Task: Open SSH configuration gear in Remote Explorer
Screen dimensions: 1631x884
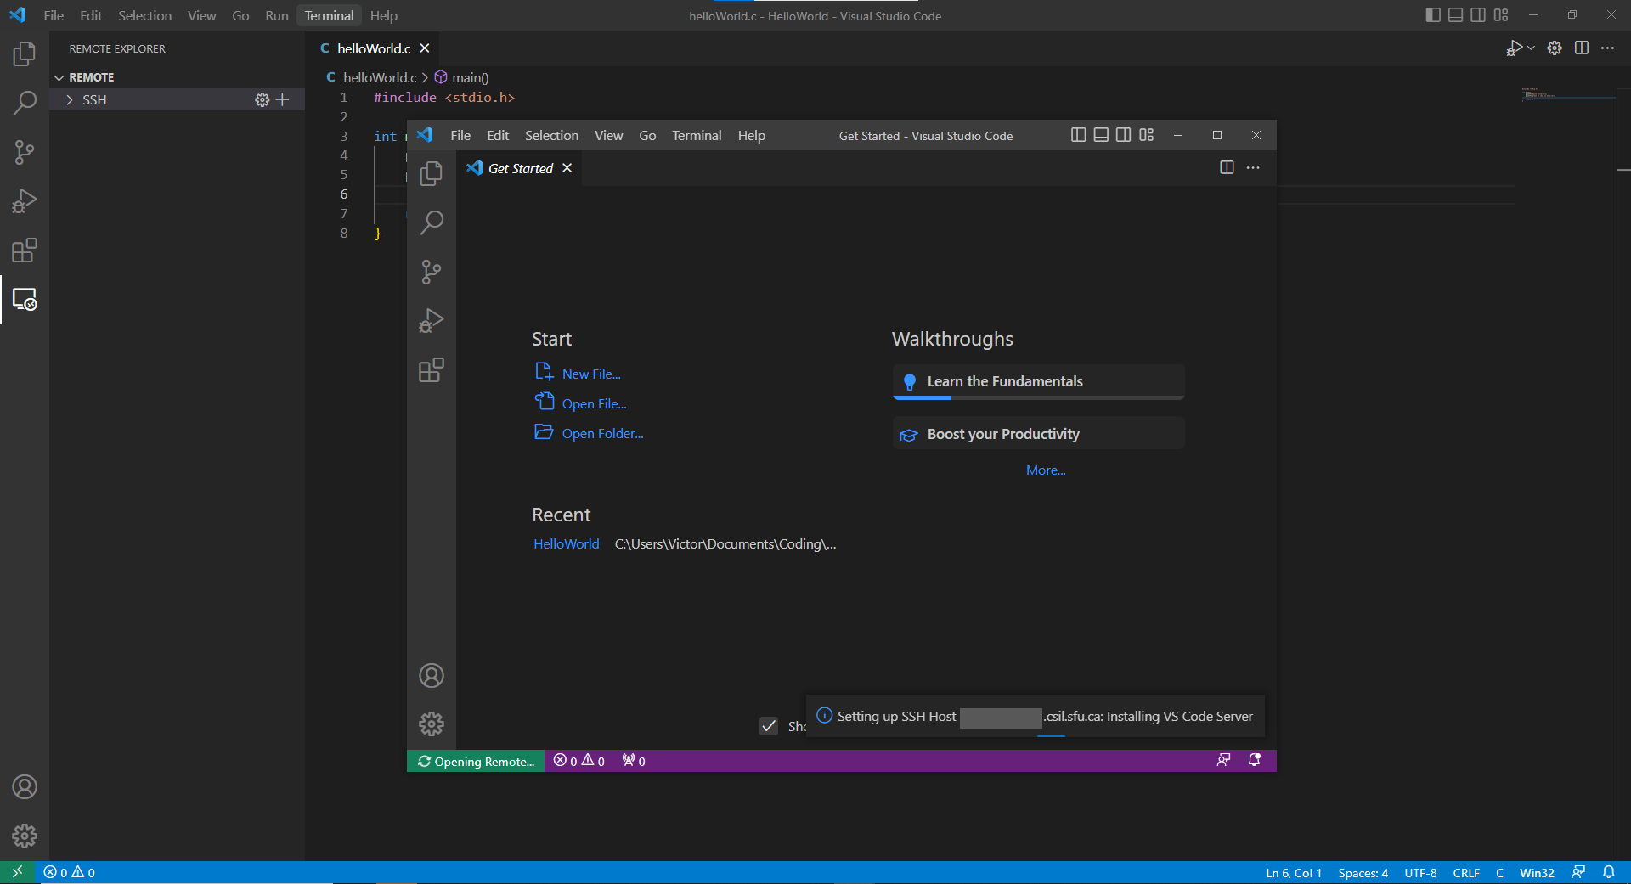Action: [x=262, y=100]
